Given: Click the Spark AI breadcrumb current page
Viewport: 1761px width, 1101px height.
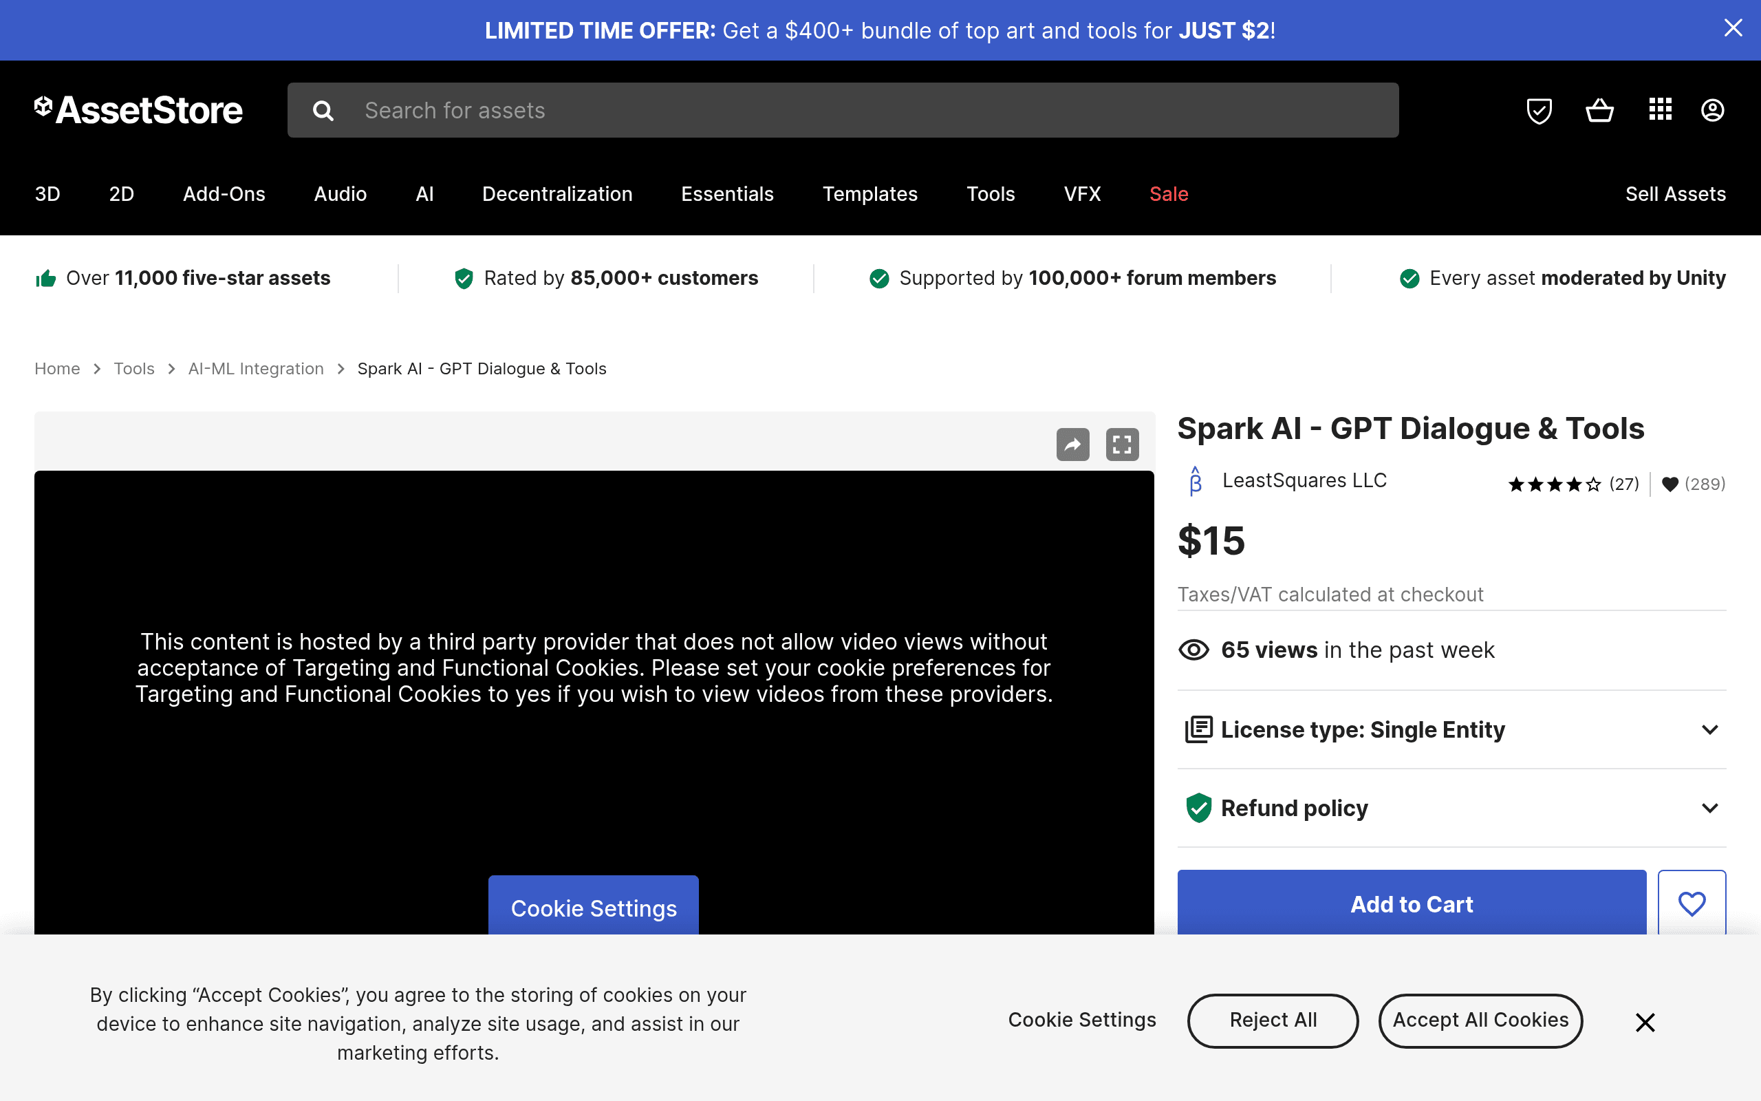Looking at the screenshot, I should click(482, 368).
